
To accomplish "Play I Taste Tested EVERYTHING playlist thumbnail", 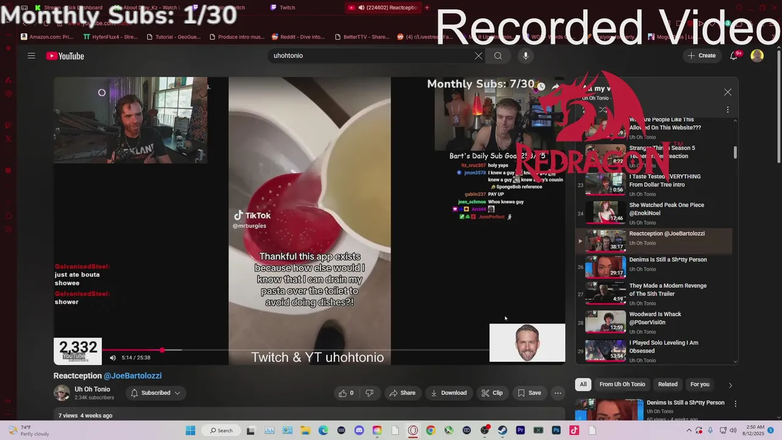I will click(605, 184).
